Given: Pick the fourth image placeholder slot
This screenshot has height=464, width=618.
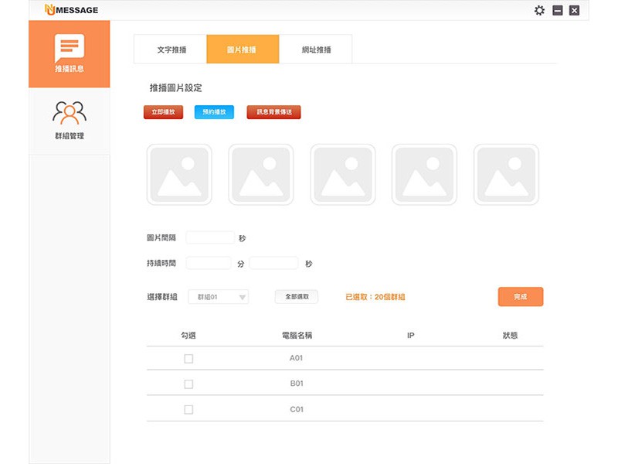Looking at the screenshot, I should [x=424, y=175].
